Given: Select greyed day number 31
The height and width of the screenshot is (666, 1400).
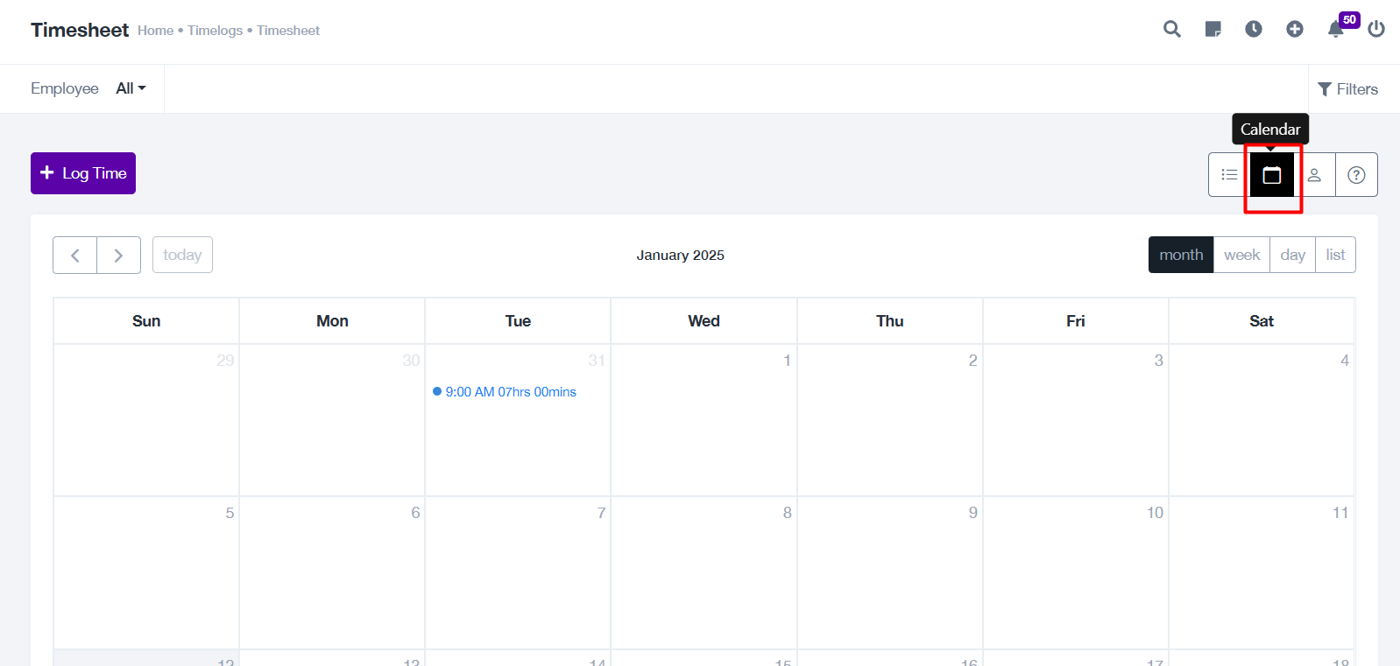Looking at the screenshot, I should 597,361.
